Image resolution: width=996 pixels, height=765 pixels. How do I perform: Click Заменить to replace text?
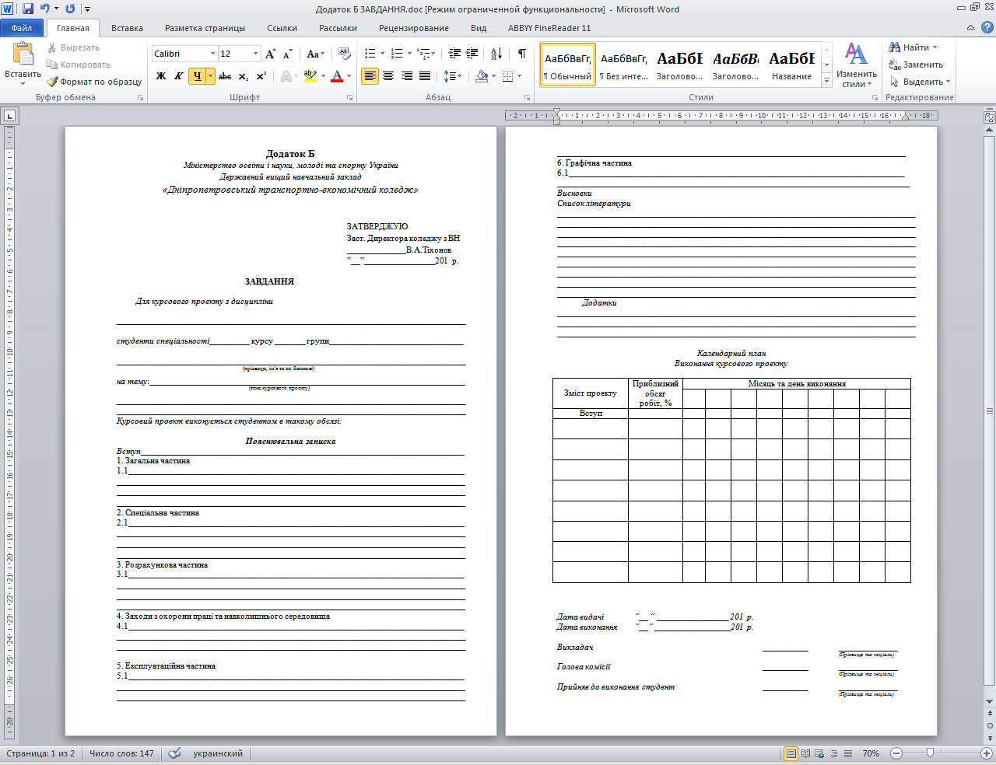917,65
